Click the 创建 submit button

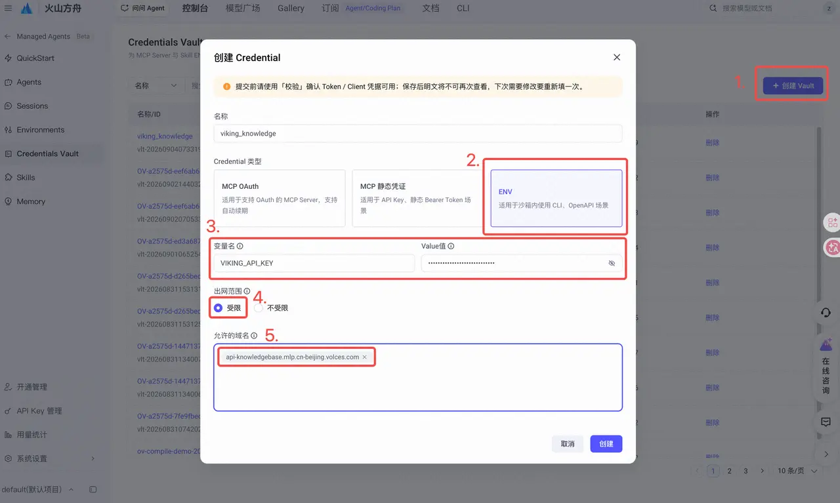[x=606, y=444]
